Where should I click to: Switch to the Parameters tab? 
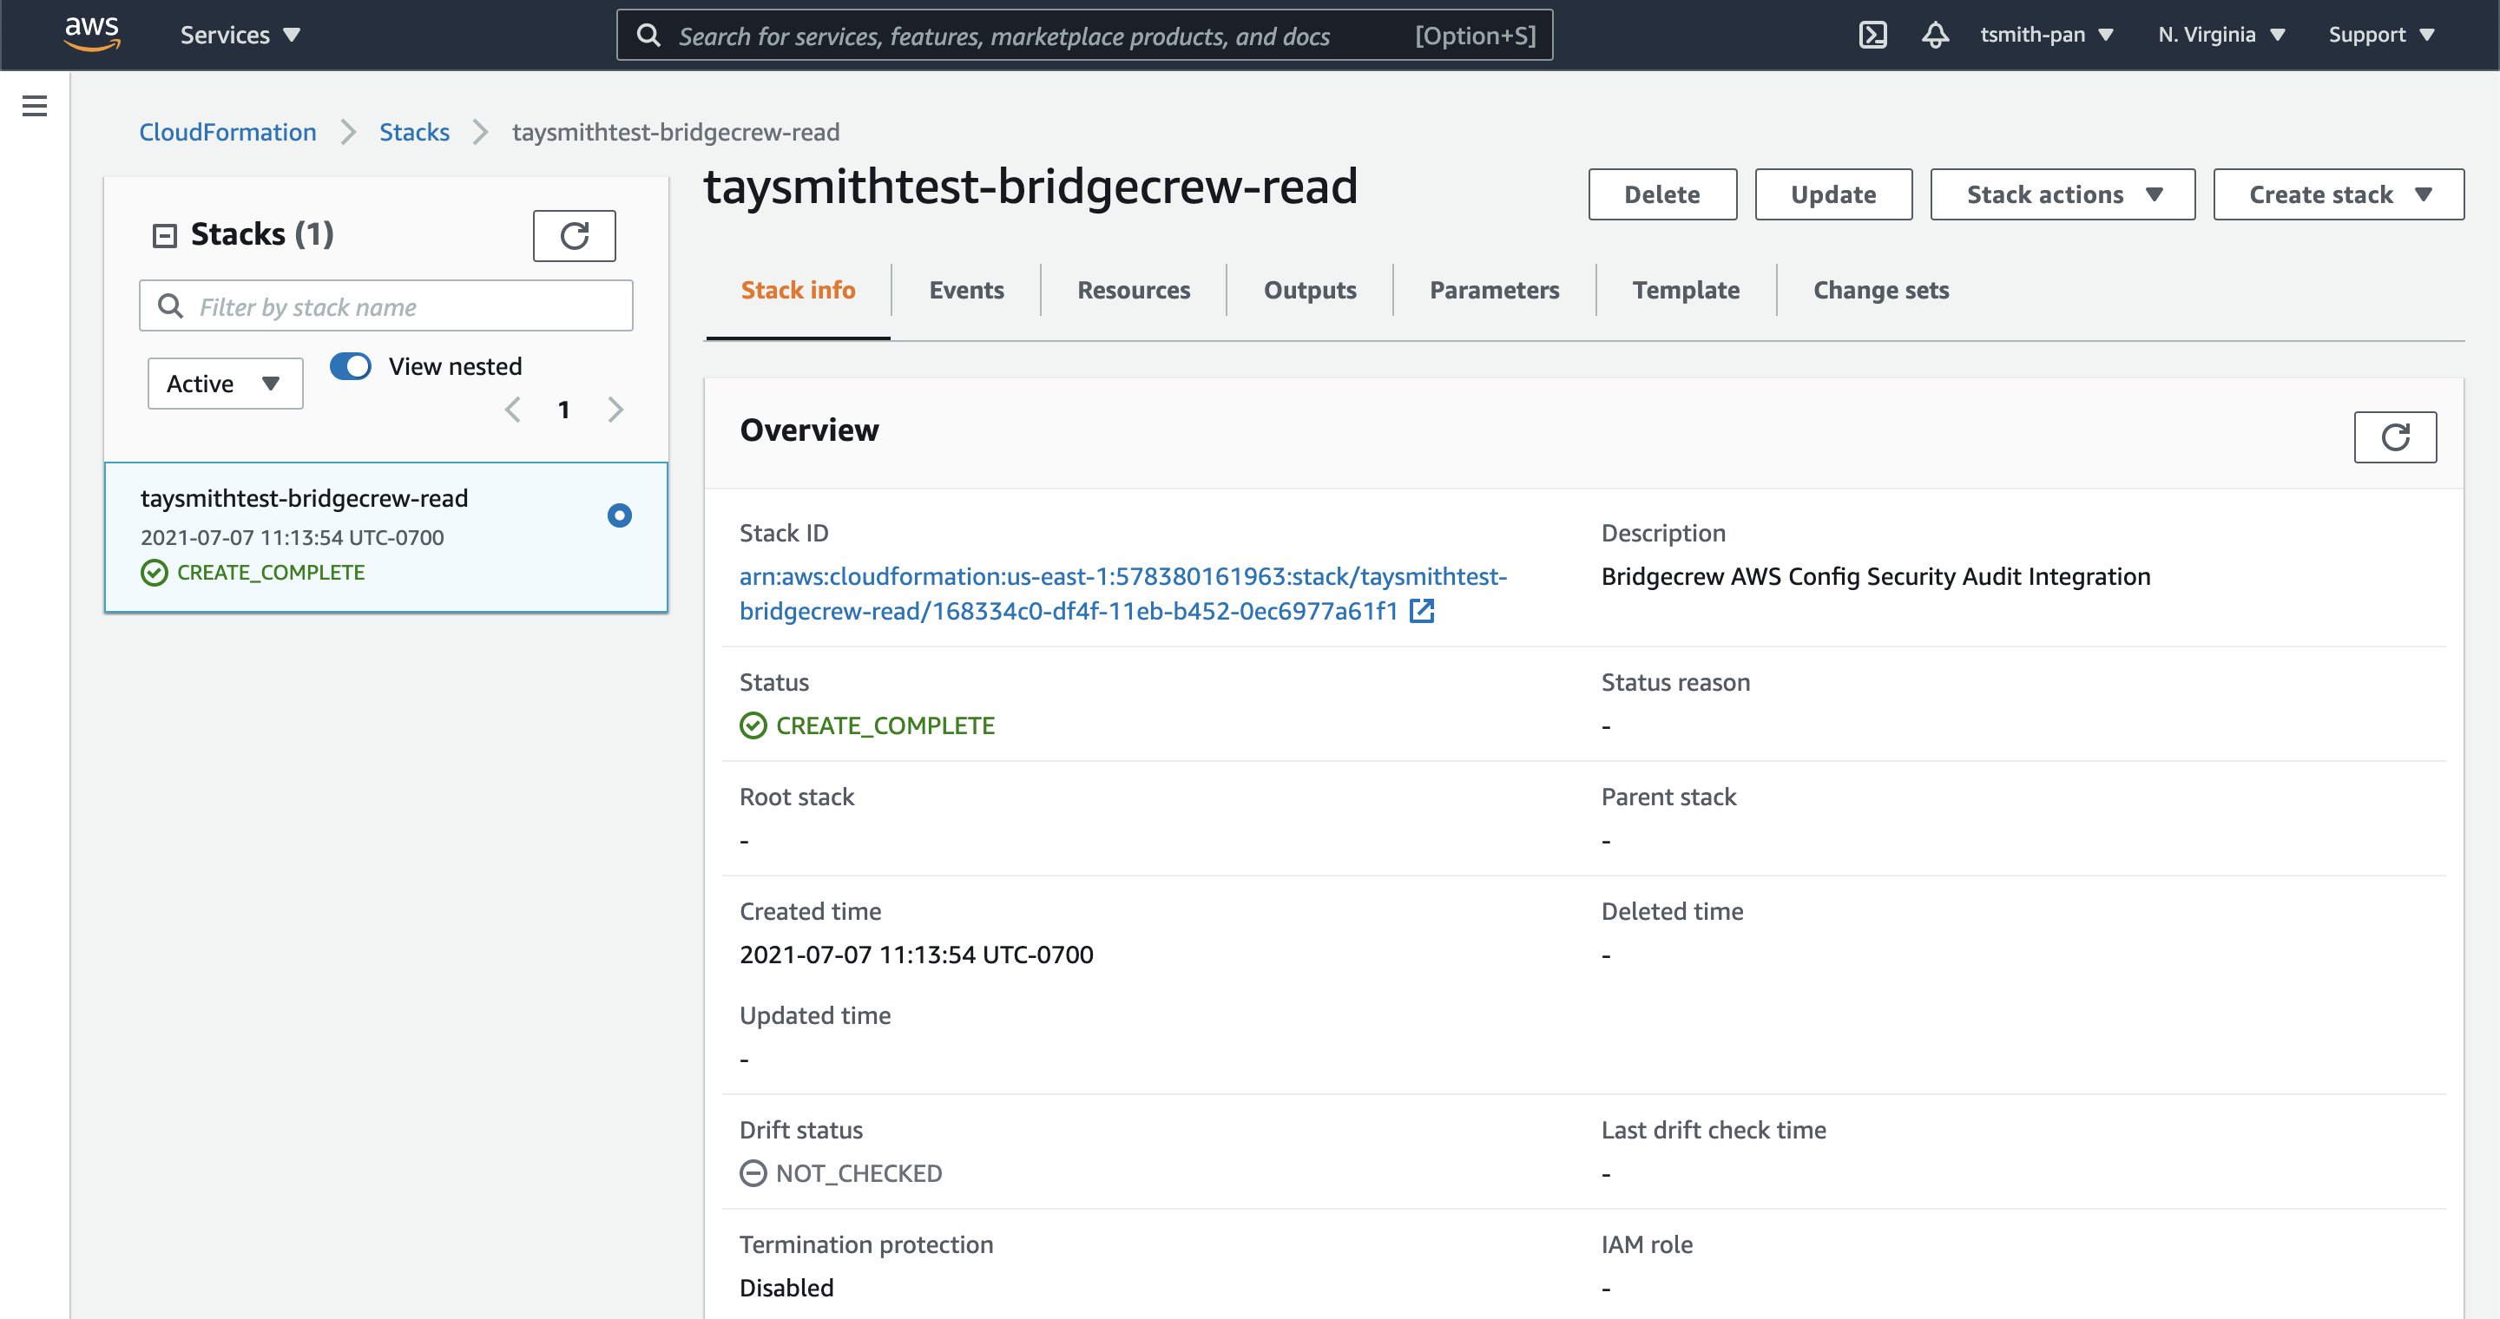[1494, 290]
